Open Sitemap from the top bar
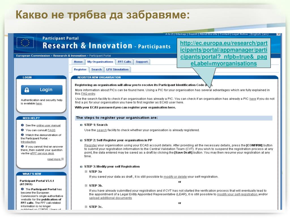290x218 pixels. coord(180,34)
